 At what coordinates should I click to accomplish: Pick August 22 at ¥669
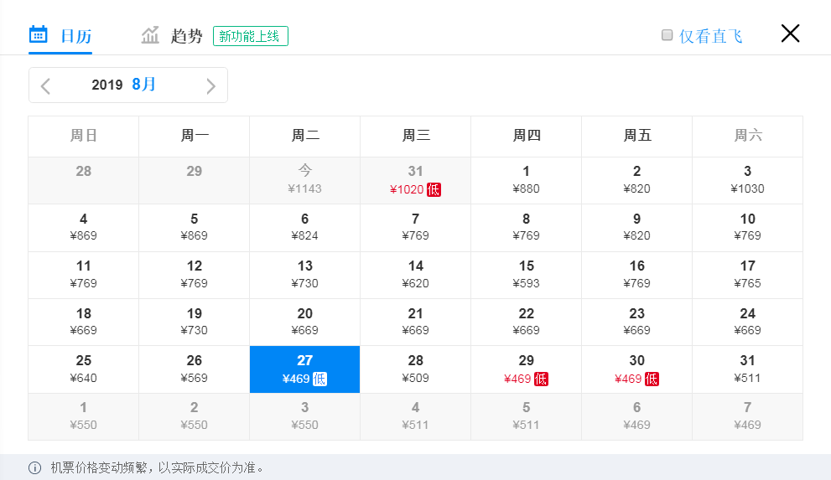coord(527,323)
